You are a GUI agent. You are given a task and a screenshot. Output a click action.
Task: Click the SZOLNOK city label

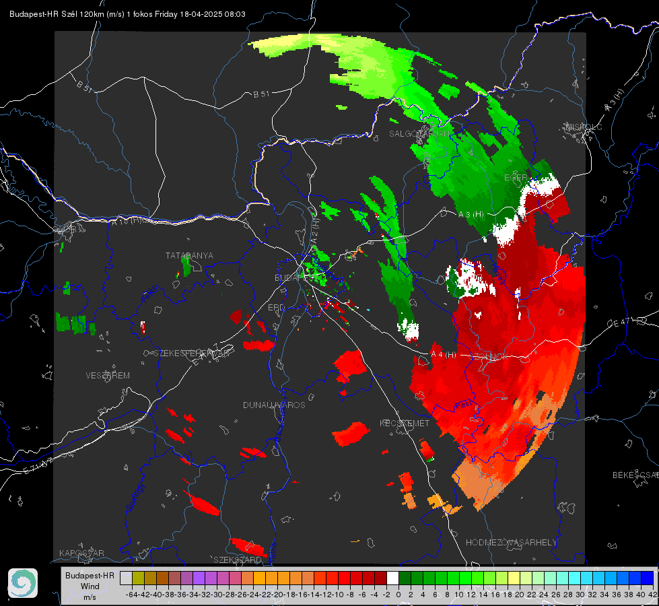point(489,357)
